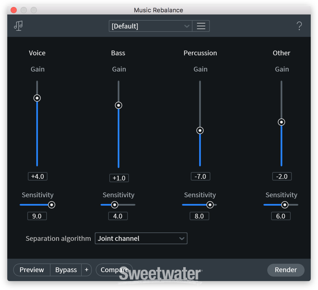Click the Bass sensitivity value field 4.0

point(118,216)
